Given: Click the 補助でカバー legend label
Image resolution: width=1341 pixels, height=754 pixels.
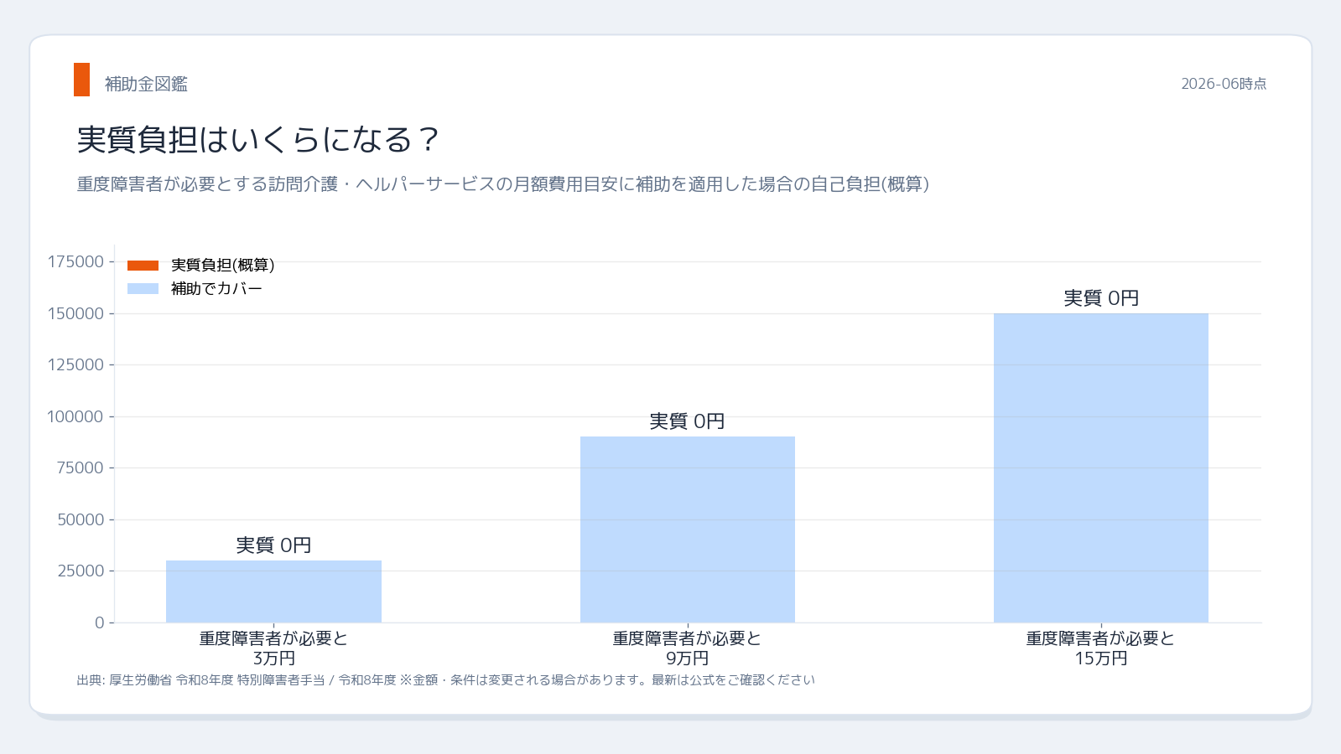Looking at the screenshot, I should click(x=216, y=288).
